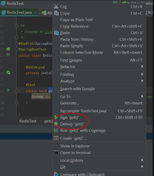The height and width of the screenshot is (176, 154).
Task: Click the 'public class Redis' code line
Action: (35, 55)
